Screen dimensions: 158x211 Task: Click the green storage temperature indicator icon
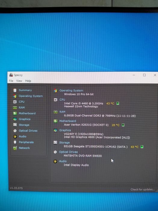point(142,147)
